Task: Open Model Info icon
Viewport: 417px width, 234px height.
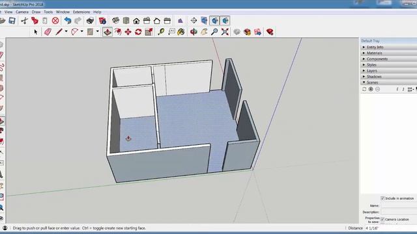Action: (x=102, y=21)
